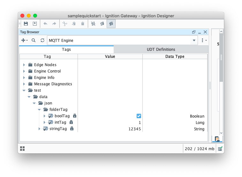
Task: Refresh the tag browser
Action: (x=42, y=40)
